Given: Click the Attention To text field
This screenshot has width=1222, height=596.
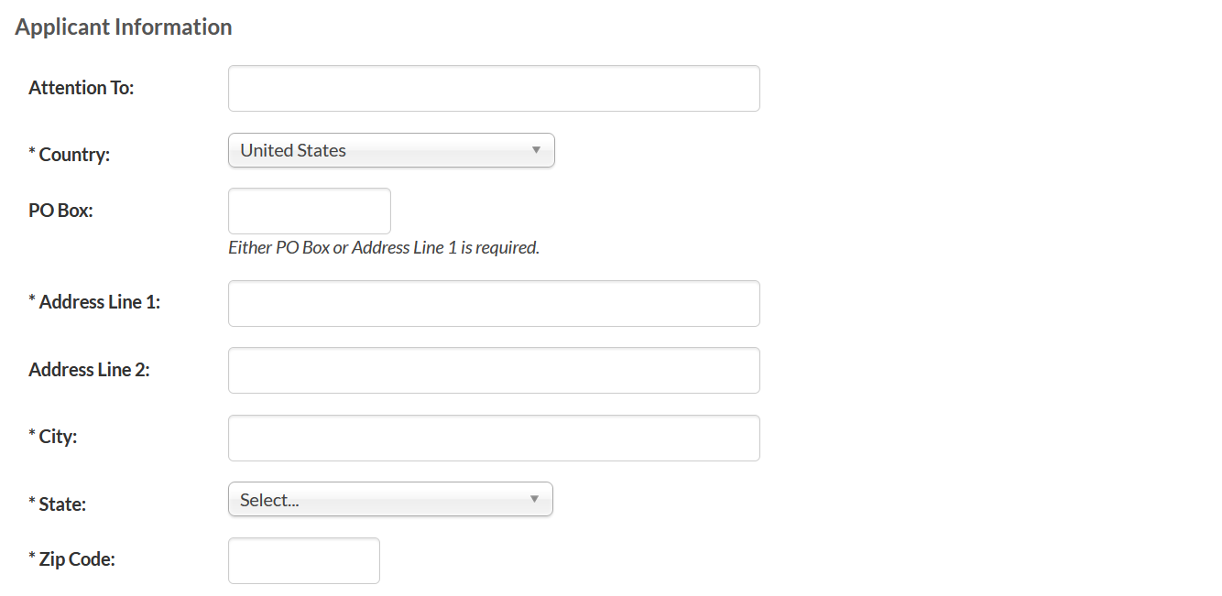Looking at the screenshot, I should coord(494,89).
